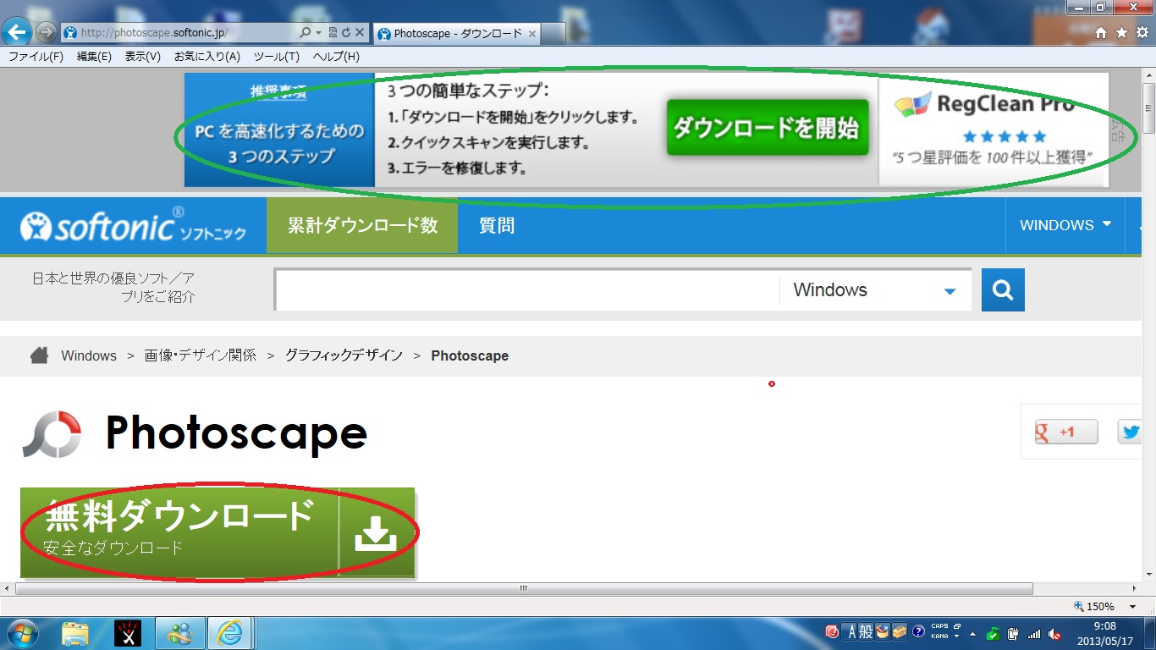The image size is (1156, 650).
Task: Click the search magnifier in address bar
Action: 306,33
